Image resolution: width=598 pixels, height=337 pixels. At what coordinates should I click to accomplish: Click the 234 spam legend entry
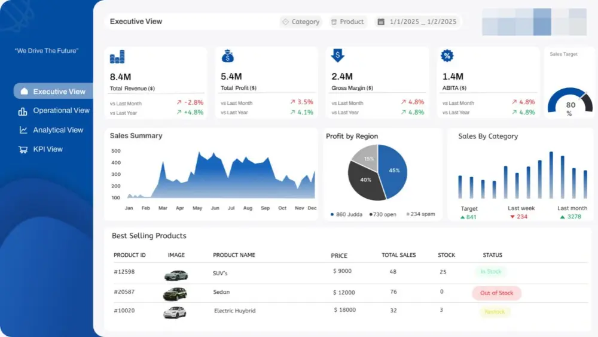click(x=420, y=214)
